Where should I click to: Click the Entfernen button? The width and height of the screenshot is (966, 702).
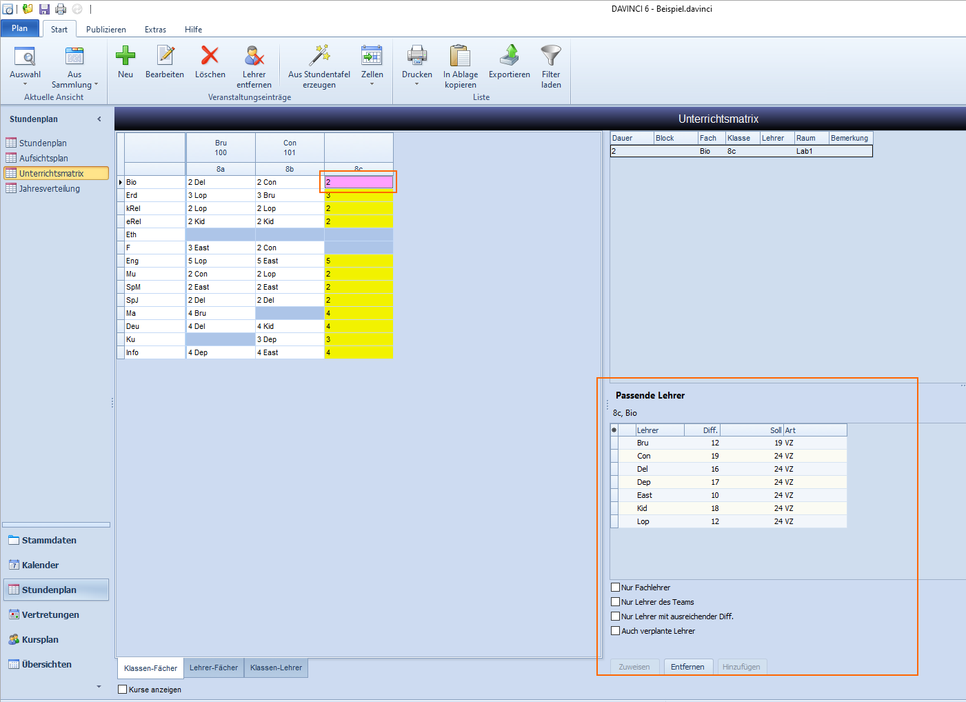click(x=687, y=667)
